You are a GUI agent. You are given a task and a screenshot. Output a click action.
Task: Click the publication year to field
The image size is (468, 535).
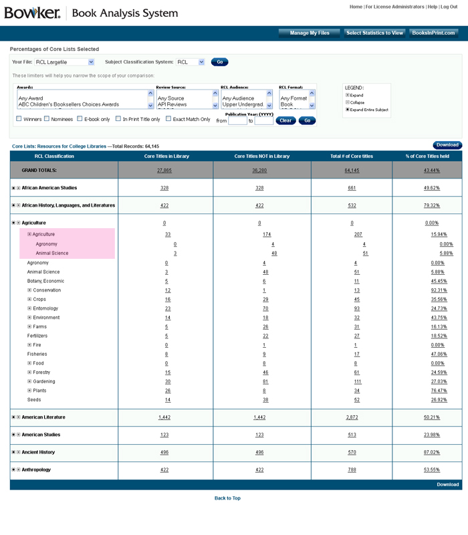[x=263, y=121]
